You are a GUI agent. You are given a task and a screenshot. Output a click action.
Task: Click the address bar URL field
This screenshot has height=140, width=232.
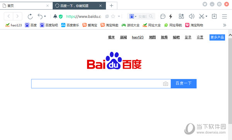point(83,16)
